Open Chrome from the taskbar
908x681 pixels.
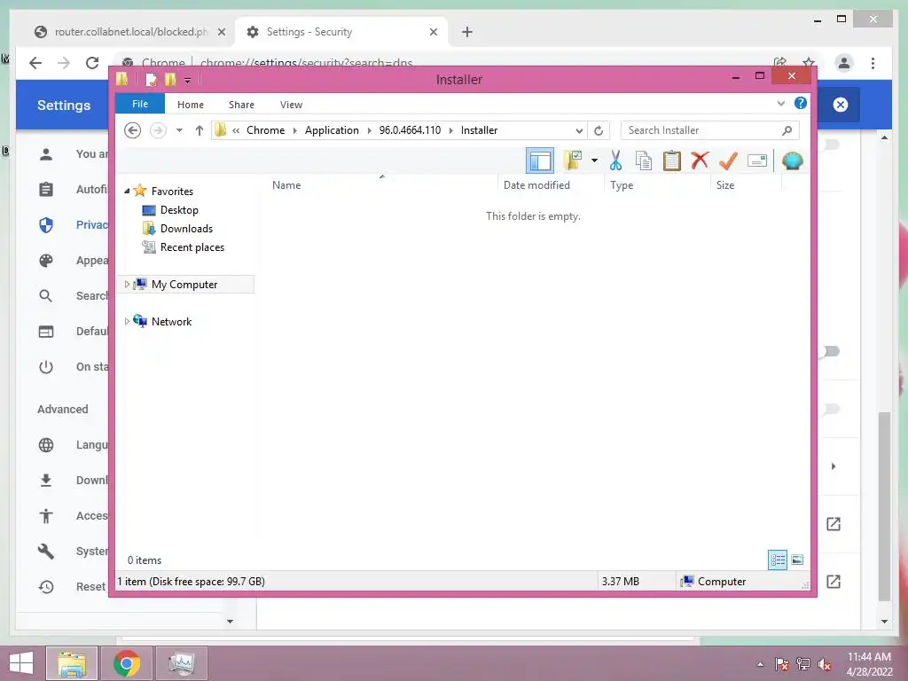(127, 663)
